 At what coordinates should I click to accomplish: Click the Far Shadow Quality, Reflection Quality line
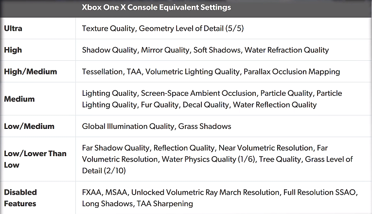pyautogui.click(x=205, y=148)
